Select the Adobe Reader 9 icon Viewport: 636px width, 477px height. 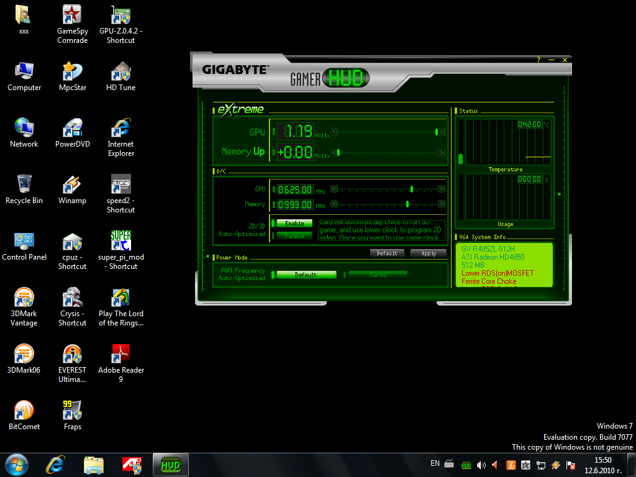pyautogui.click(x=121, y=363)
